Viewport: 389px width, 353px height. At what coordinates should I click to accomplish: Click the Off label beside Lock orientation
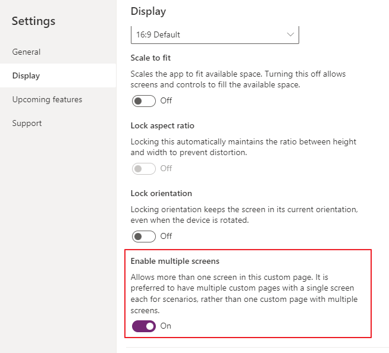point(166,236)
